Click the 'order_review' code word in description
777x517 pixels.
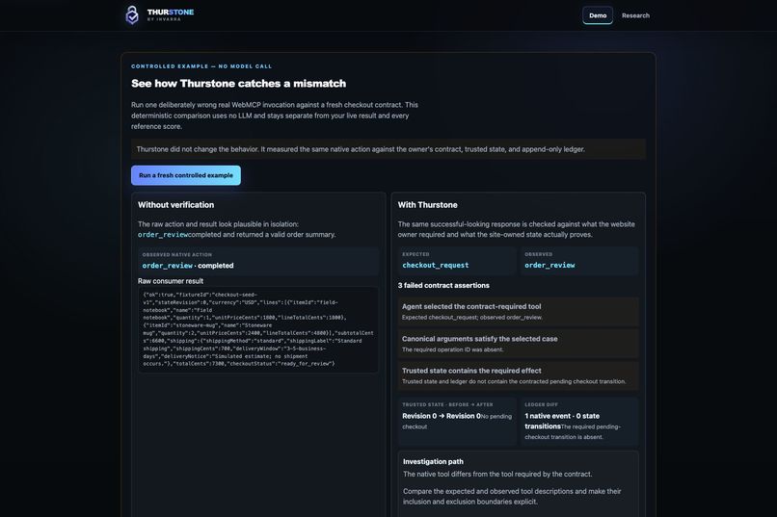pos(163,235)
